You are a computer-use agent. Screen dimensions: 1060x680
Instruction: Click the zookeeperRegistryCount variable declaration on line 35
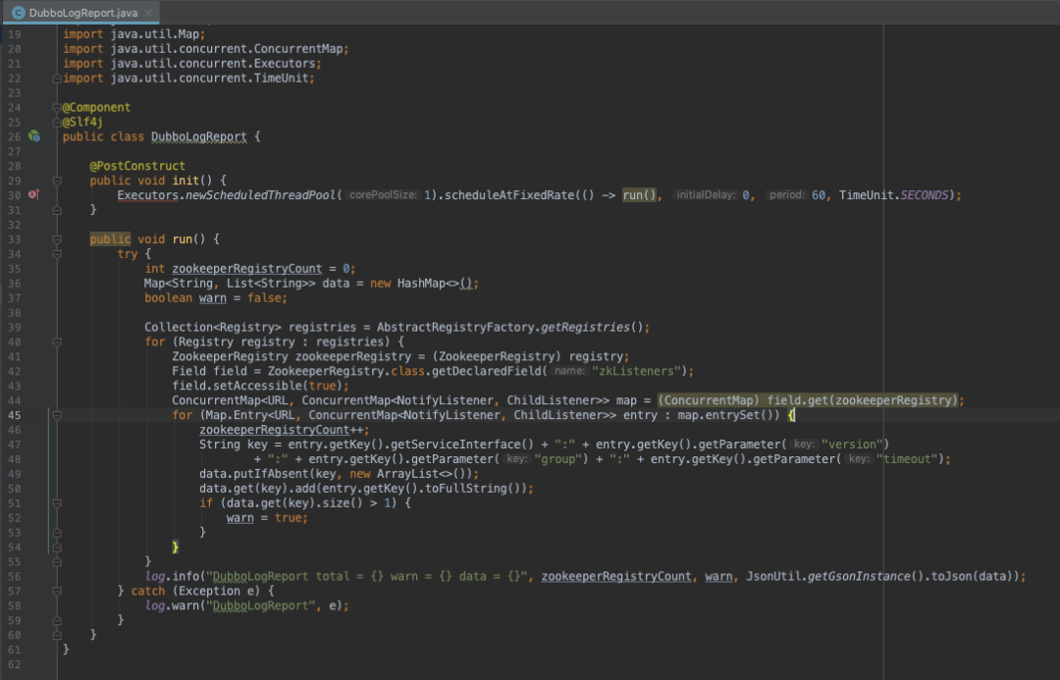tap(246, 268)
